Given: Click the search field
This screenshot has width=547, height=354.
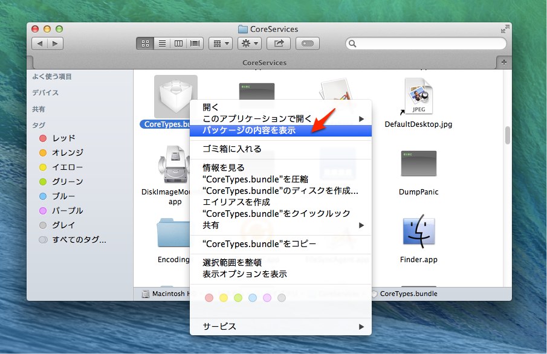Looking at the screenshot, I should pos(426,43).
